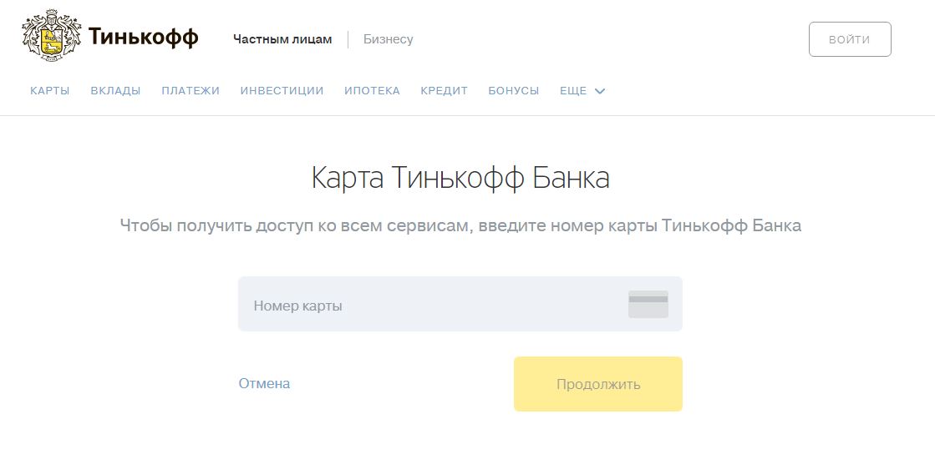Click the Отмена link

264,383
